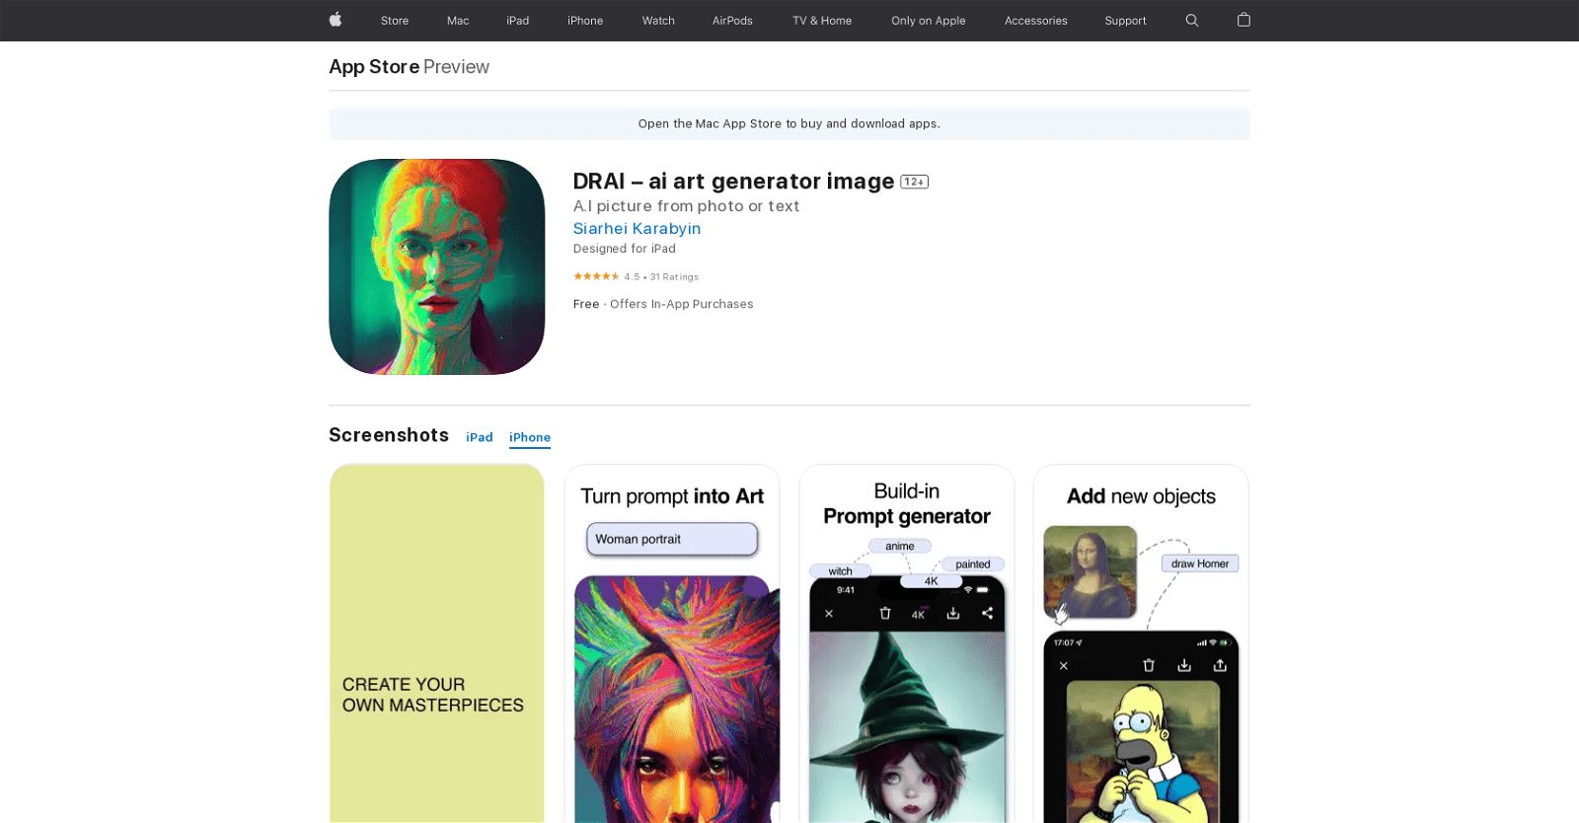
Task: Open the Store menu item
Action: click(395, 21)
